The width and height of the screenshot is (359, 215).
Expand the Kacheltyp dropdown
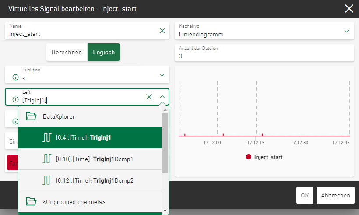(347, 31)
